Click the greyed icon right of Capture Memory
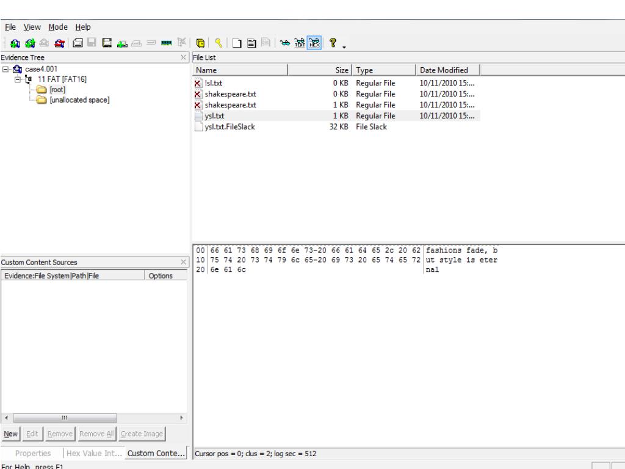Image resolution: width=625 pixels, height=469 pixels. pyautogui.click(x=182, y=42)
